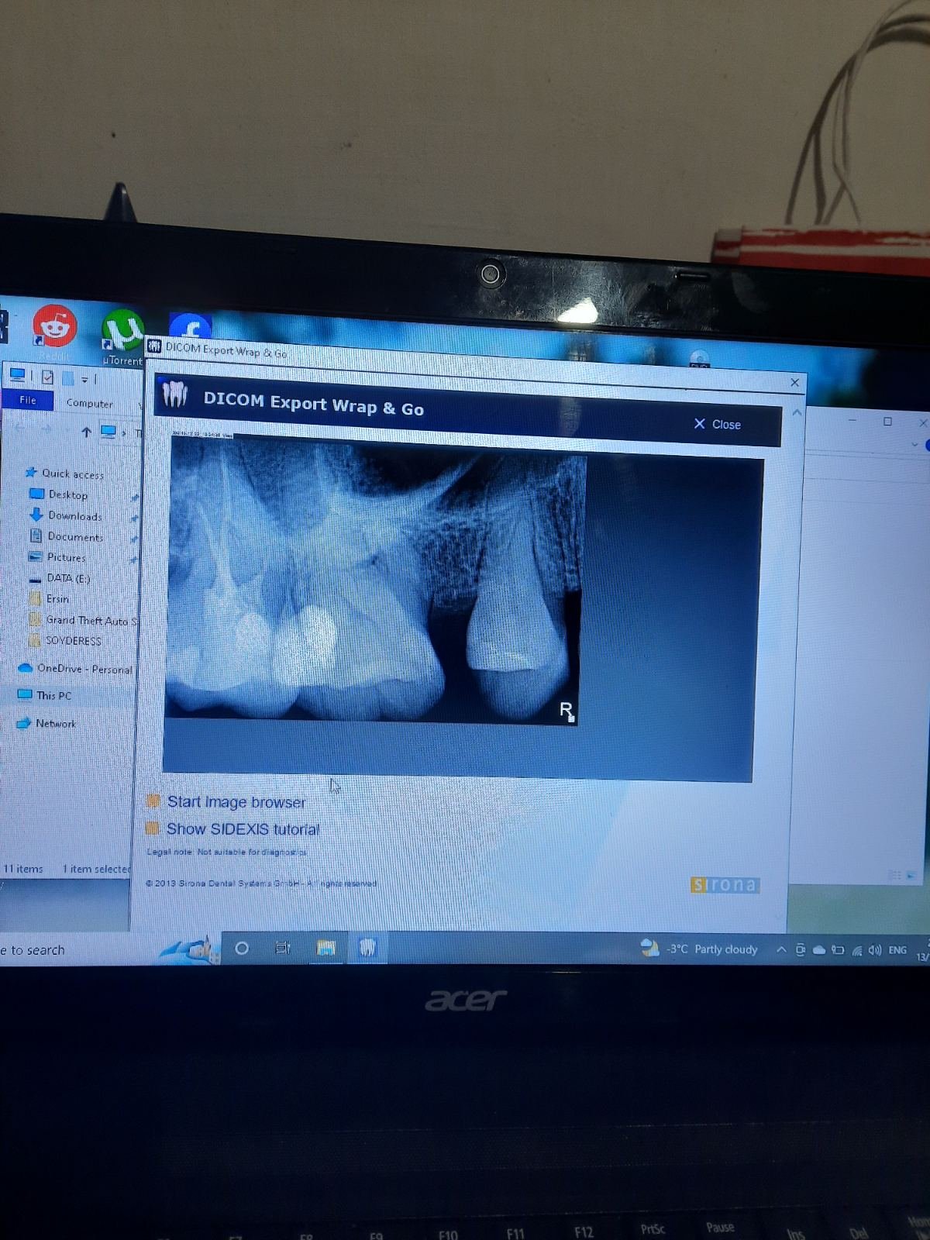
Task: Open Downloads folder in navigation pane
Action: pos(66,515)
